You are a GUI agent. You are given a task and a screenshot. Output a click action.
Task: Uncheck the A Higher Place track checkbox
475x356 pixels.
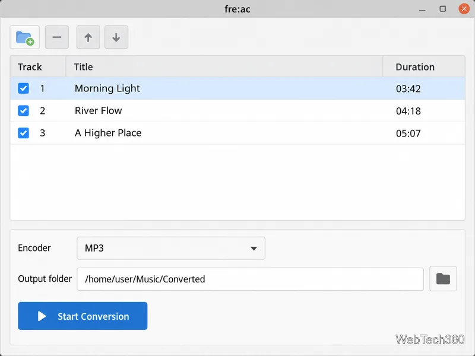pyautogui.click(x=23, y=133)
